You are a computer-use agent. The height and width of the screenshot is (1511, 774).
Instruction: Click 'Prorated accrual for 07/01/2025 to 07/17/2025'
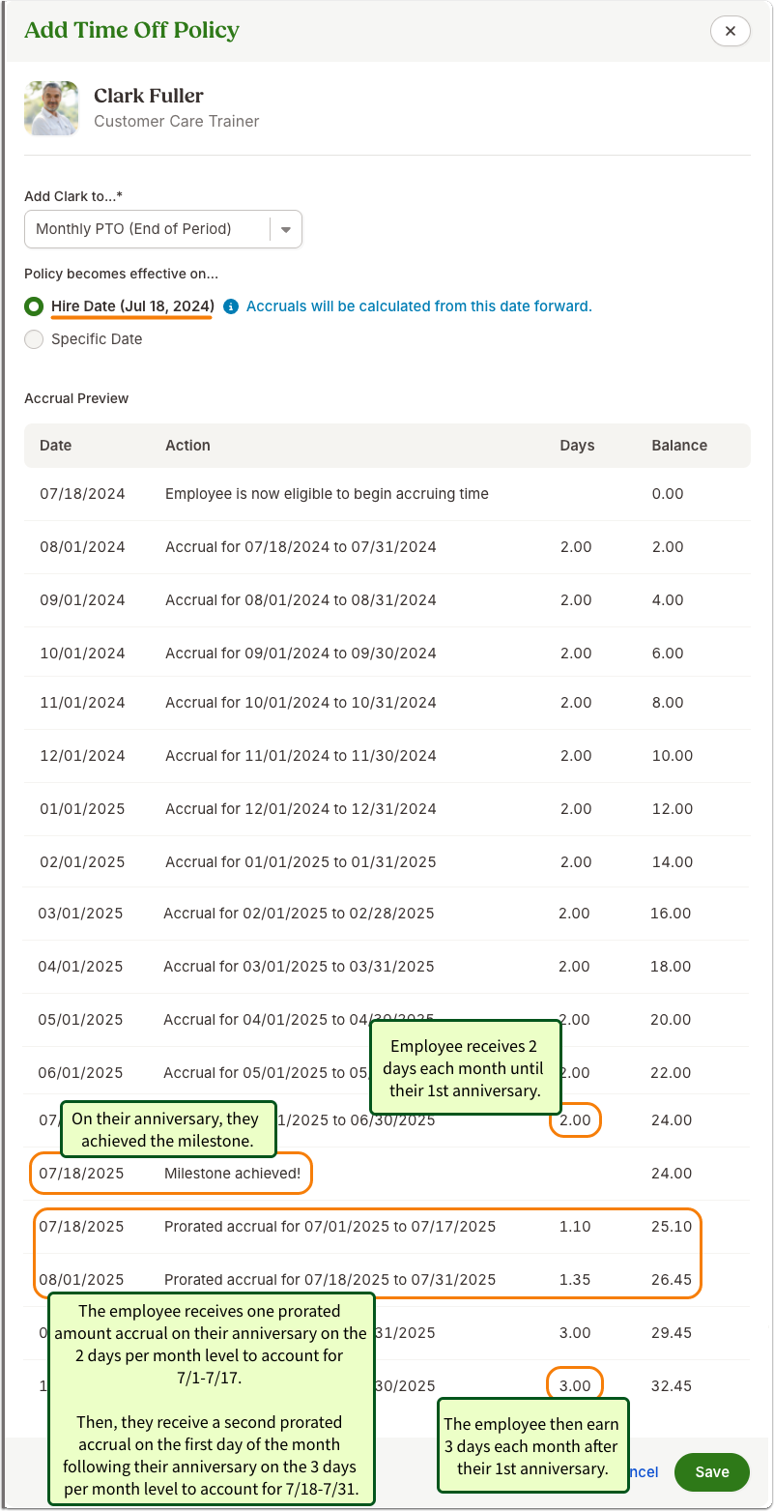pos(330,1227)
